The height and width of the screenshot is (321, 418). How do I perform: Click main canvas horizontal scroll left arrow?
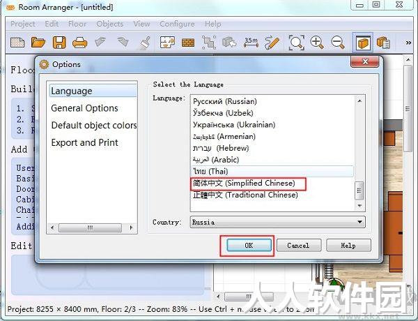(x=218, y=296)
